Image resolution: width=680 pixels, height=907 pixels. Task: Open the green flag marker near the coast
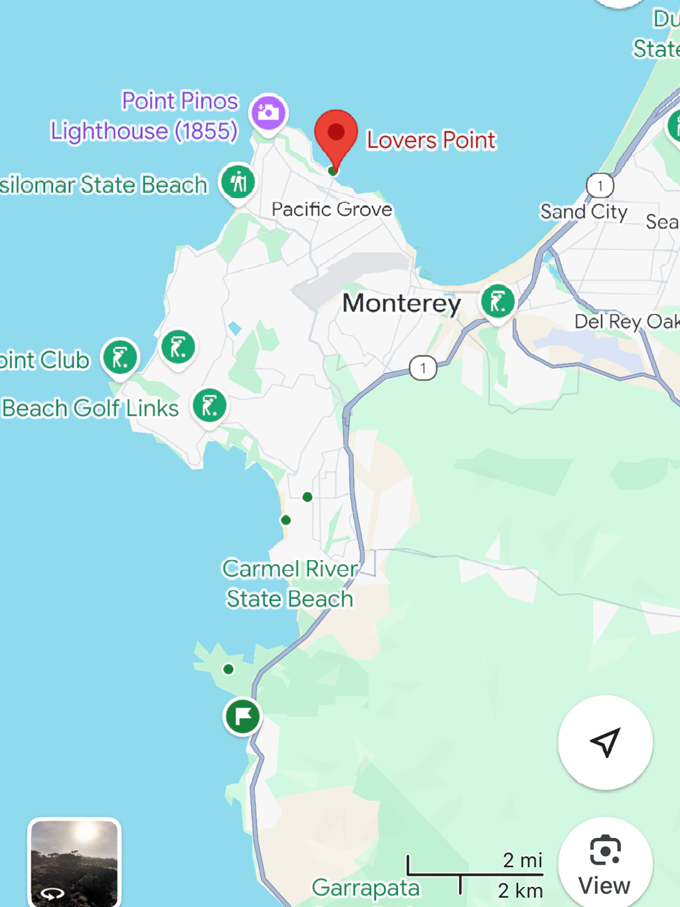click(242, 716)
